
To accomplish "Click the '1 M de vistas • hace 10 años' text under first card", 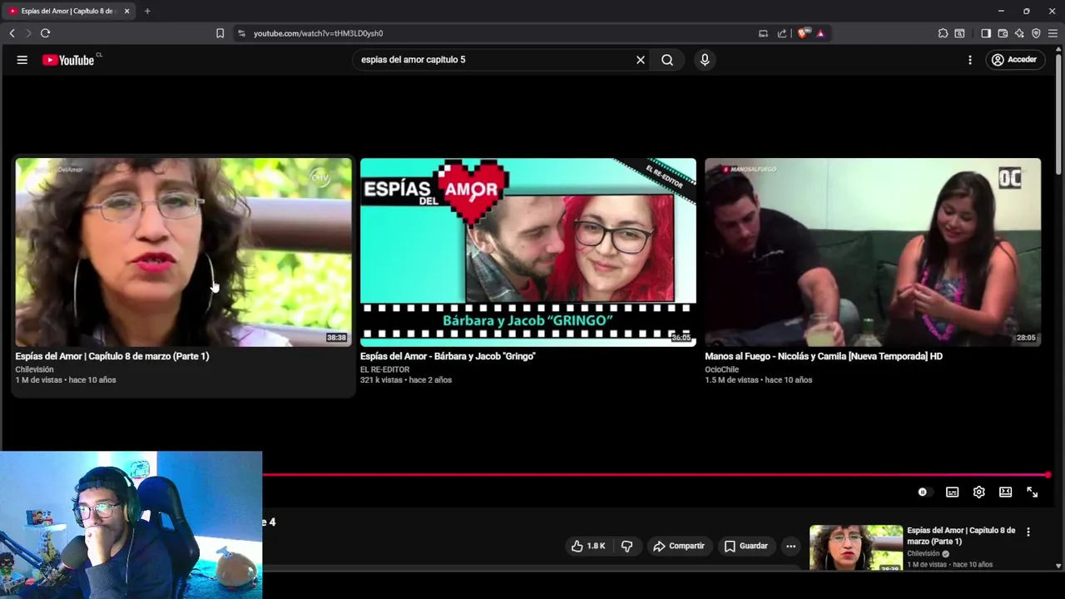I will pos(65,380).
